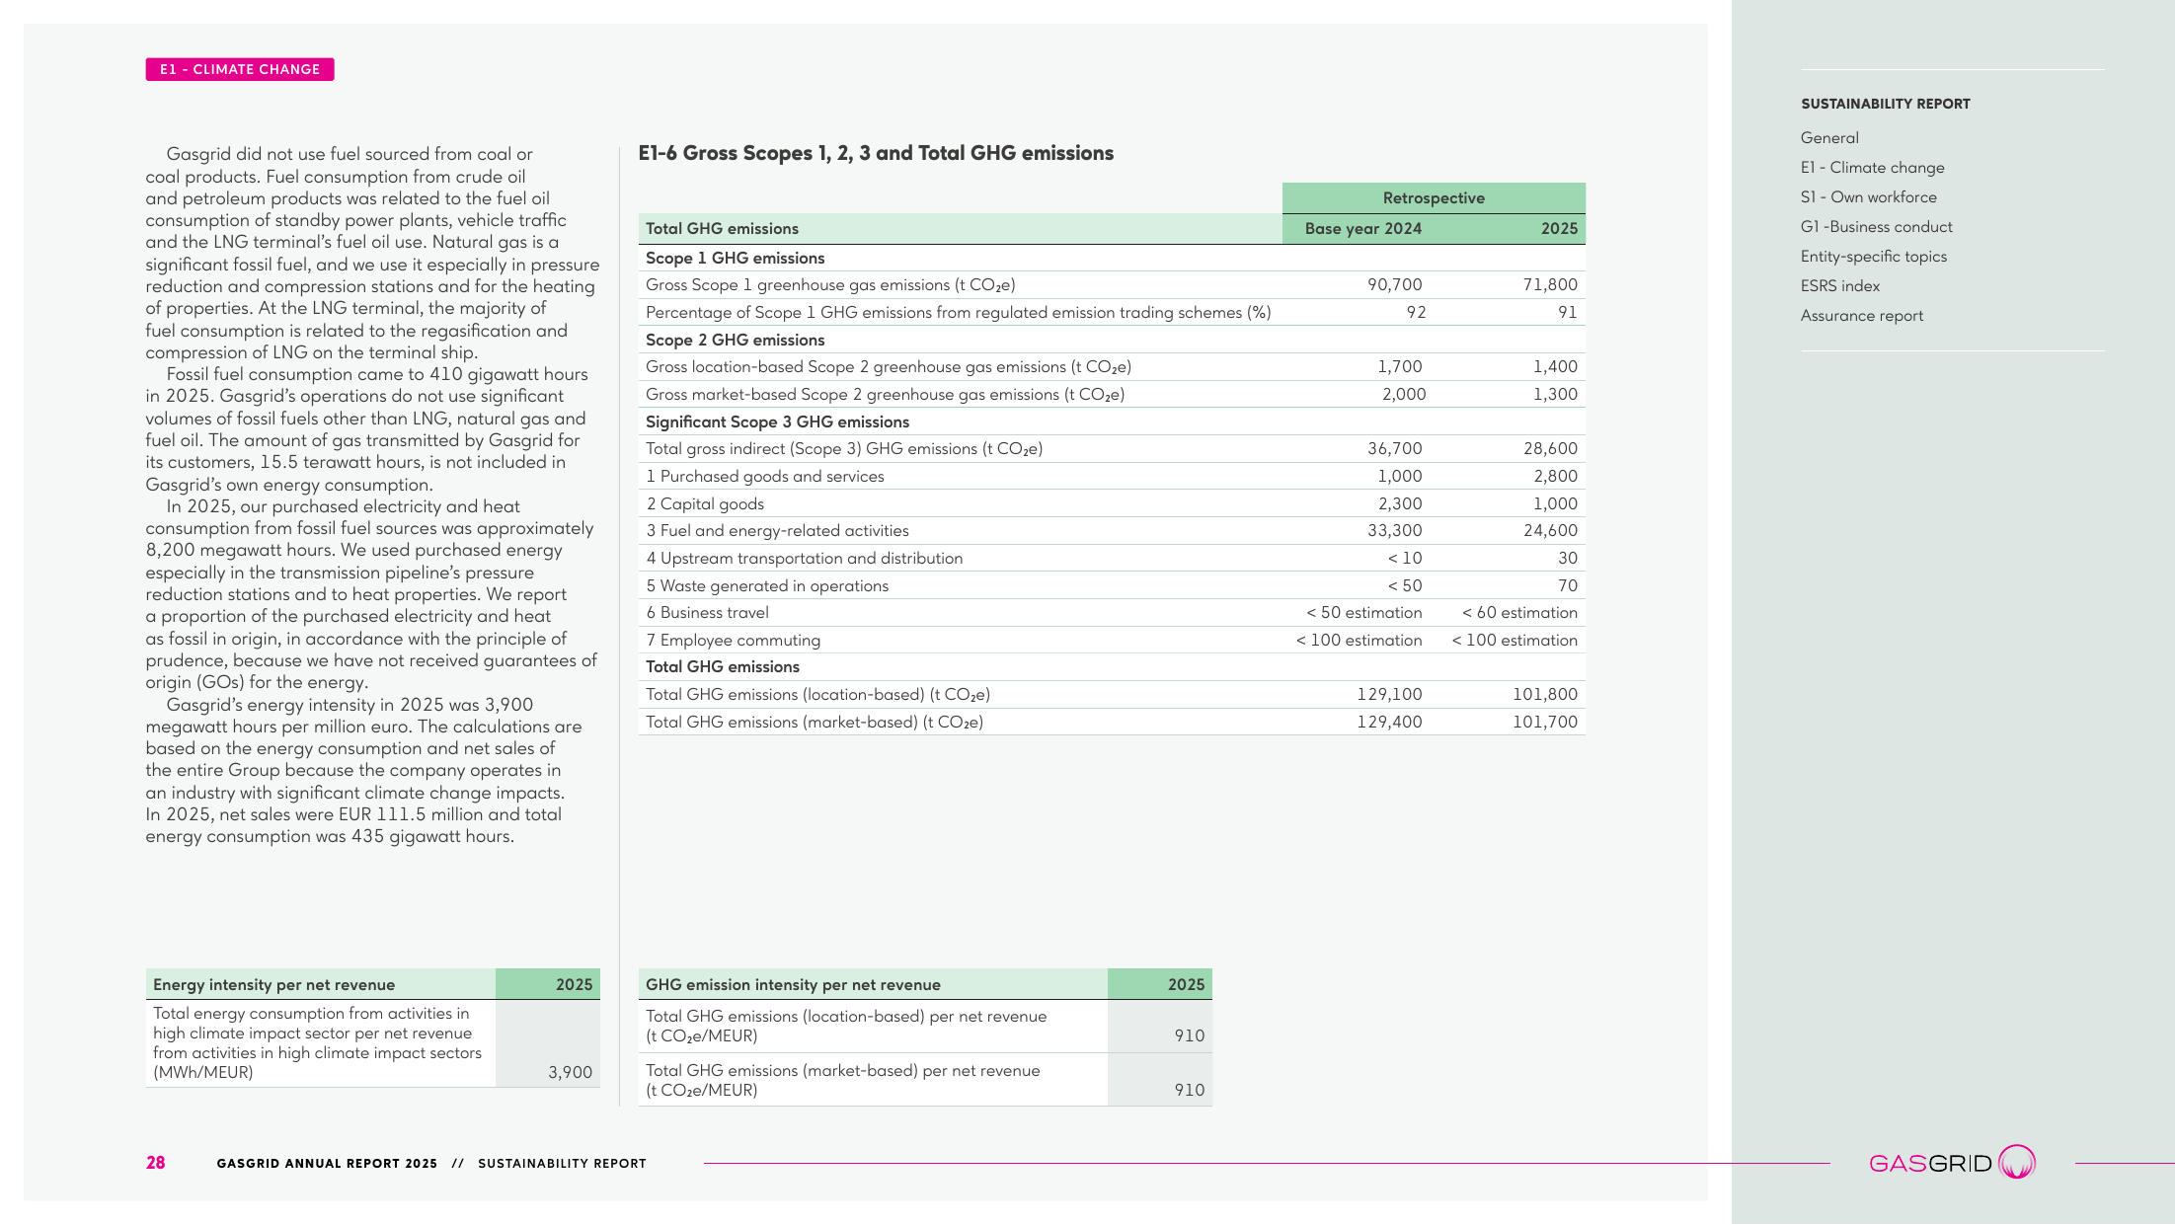Image resolution: width=2175 pixels, height=1225 pixels.
Task: Click the Significant Scope 3 GHG emissions row
Action: pos(1112,421)
